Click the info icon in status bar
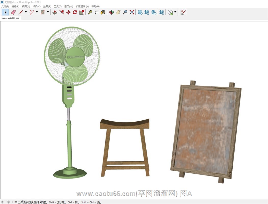Image resolution: width=268 pixels, height=204 pixels. click(x=8, y=202)
